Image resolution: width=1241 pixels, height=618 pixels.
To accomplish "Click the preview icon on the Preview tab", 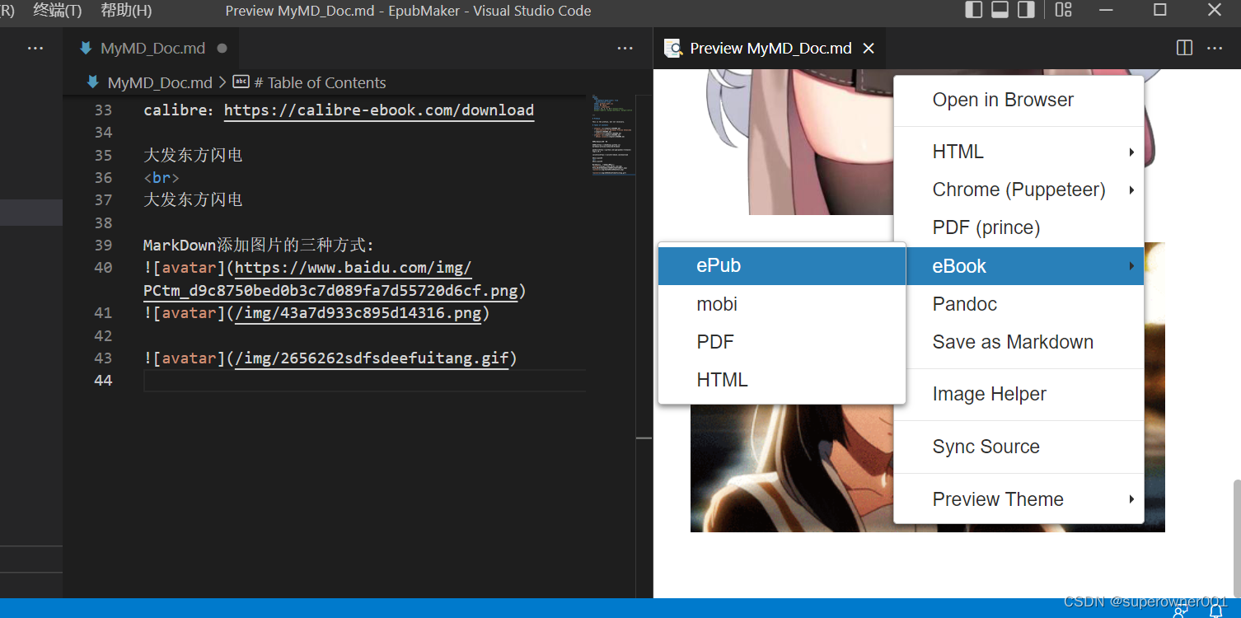I will pos(674,48).
